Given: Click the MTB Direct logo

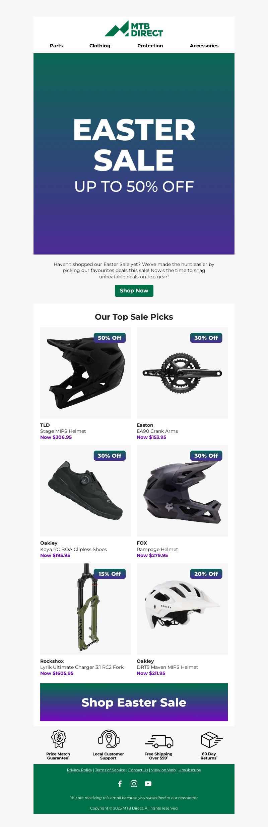Looking at the screenshot, I should pyautogui.click(x=134, y=29).
